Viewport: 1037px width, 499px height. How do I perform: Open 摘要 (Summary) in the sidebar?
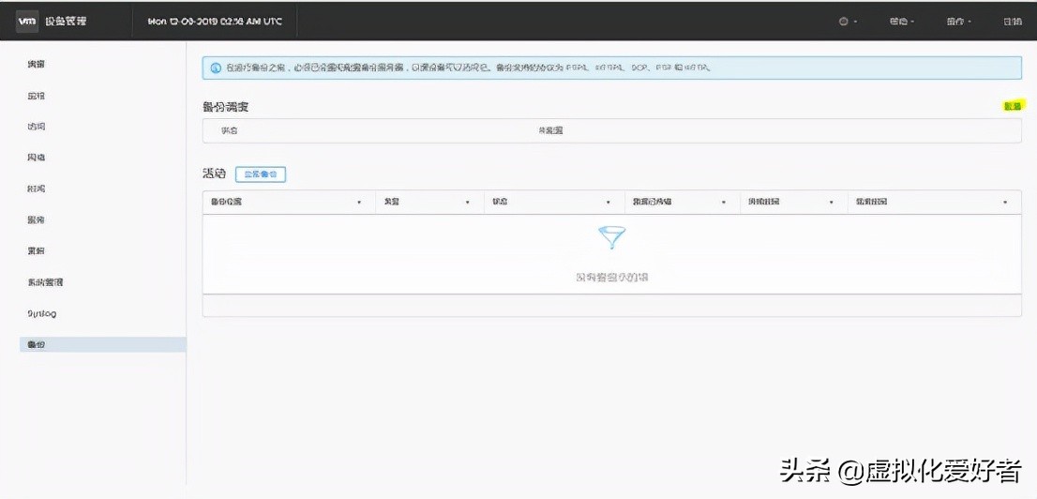36,64
